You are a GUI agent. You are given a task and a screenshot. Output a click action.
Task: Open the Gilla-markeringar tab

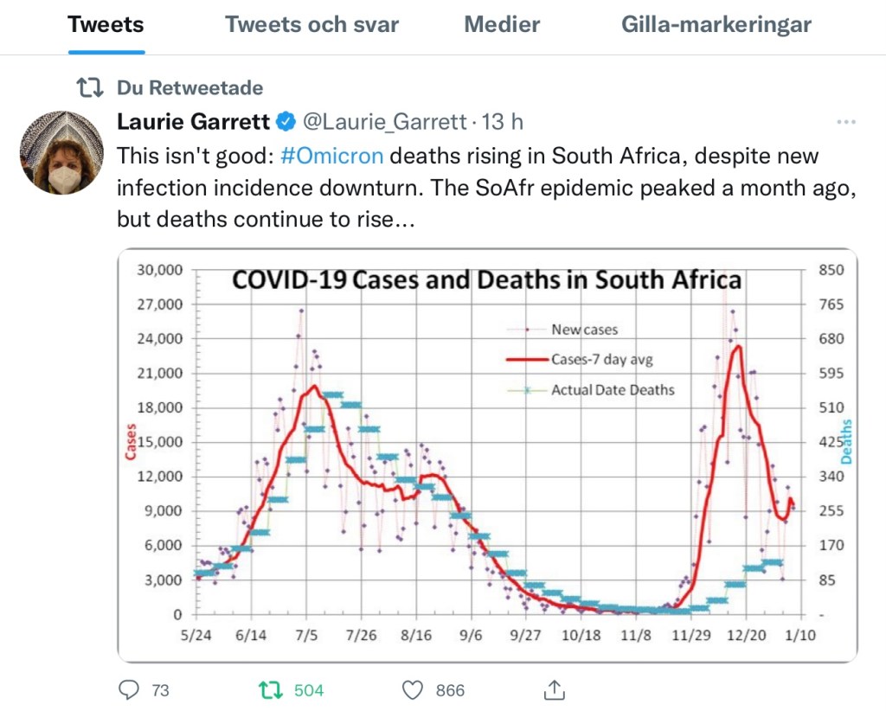coord(716,24)
